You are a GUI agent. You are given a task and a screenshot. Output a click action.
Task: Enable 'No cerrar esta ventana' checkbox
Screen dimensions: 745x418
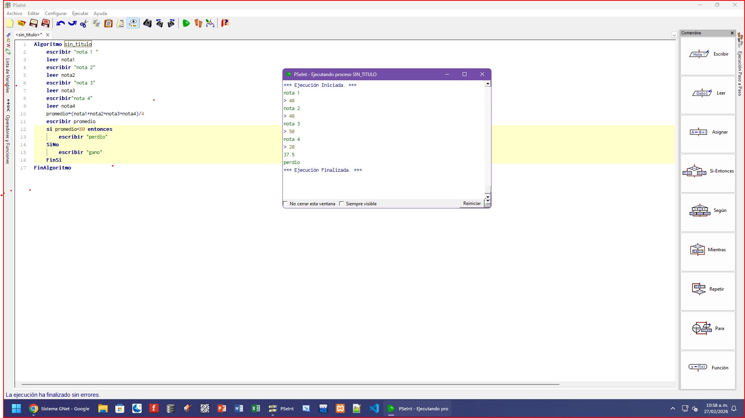[x=286, y=203]
